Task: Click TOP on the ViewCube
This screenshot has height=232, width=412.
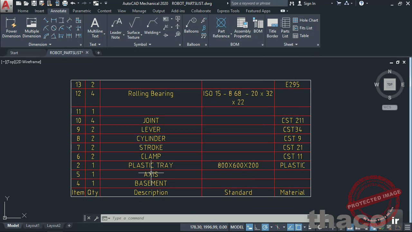Action: [390, 84]
